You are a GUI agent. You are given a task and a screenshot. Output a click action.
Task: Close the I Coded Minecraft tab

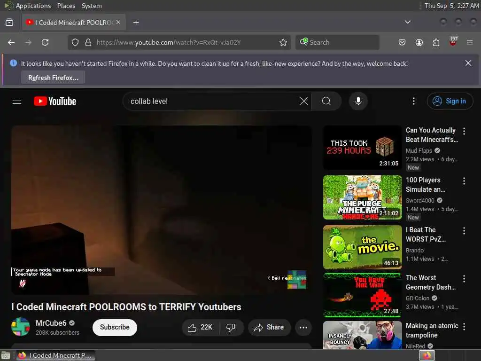[x=118, y=23]
